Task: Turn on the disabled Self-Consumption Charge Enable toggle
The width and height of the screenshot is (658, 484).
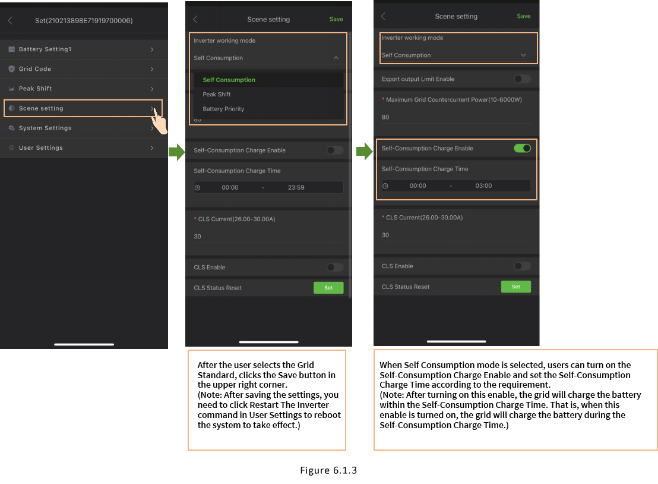Action: pyautogui.click(x=335, y=150)
